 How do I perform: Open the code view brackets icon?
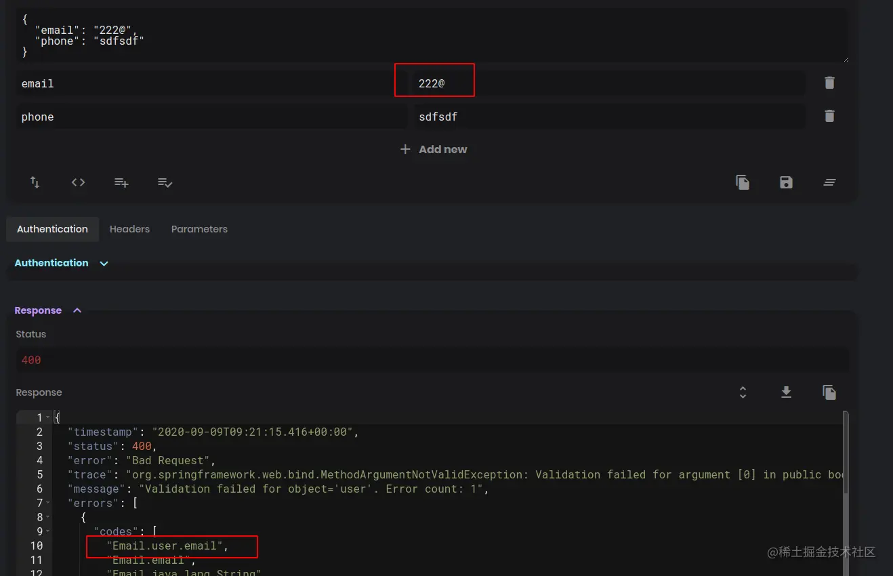point(78,182)
